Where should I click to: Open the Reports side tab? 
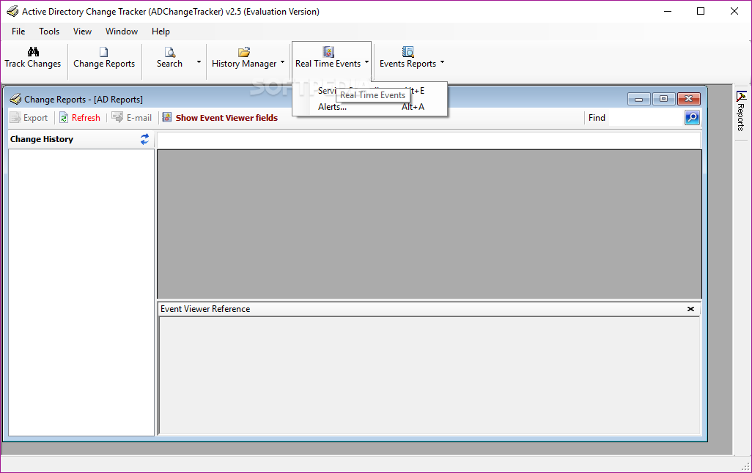click(x=741, y=111)
